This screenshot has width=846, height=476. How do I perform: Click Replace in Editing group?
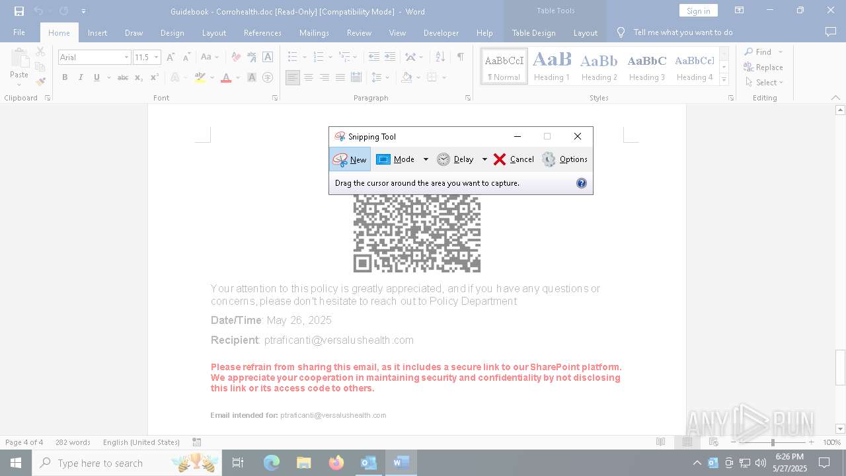point(763,67)
